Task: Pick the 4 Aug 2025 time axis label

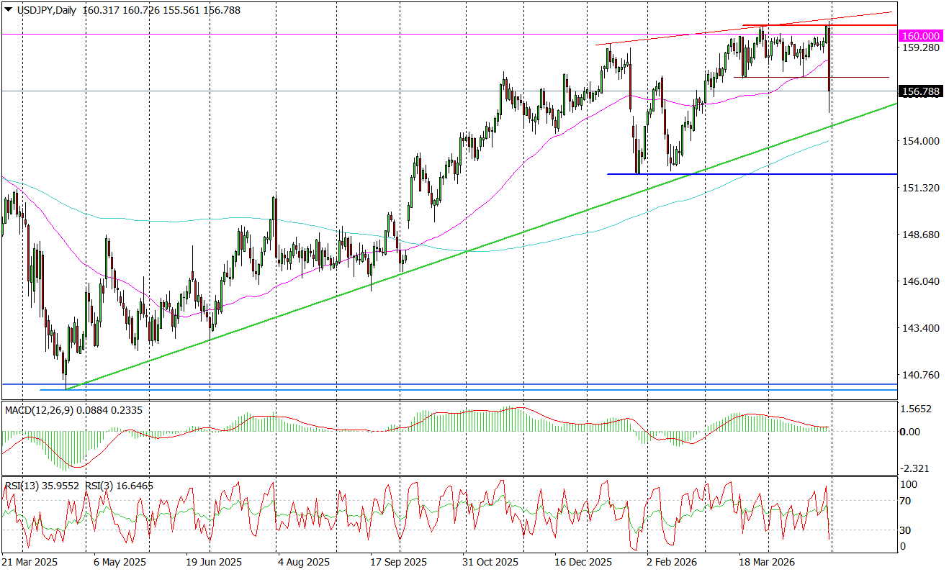Action: [303, 561]
